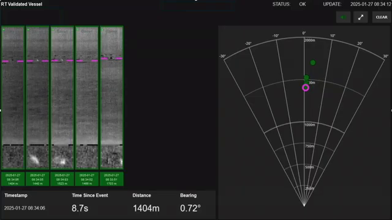Click the Distance value 1404m
Screen dimensions: 392x220
(x=146, y=208)
